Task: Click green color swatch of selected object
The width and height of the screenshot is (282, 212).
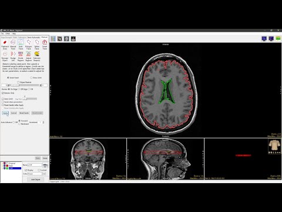Action: 7,168
